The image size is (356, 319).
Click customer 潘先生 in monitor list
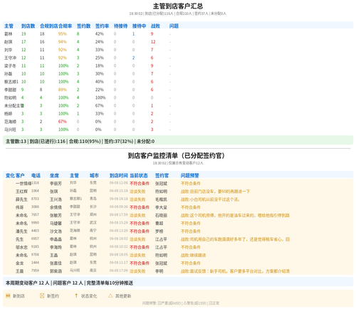(x=21, y=231)
